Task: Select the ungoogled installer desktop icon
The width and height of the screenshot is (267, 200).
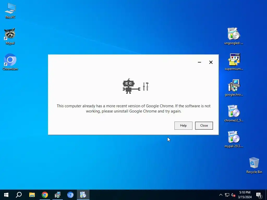Action: (x=234, y=36)
